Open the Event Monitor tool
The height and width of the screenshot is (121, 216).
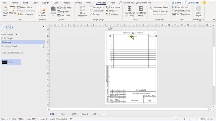180,7
